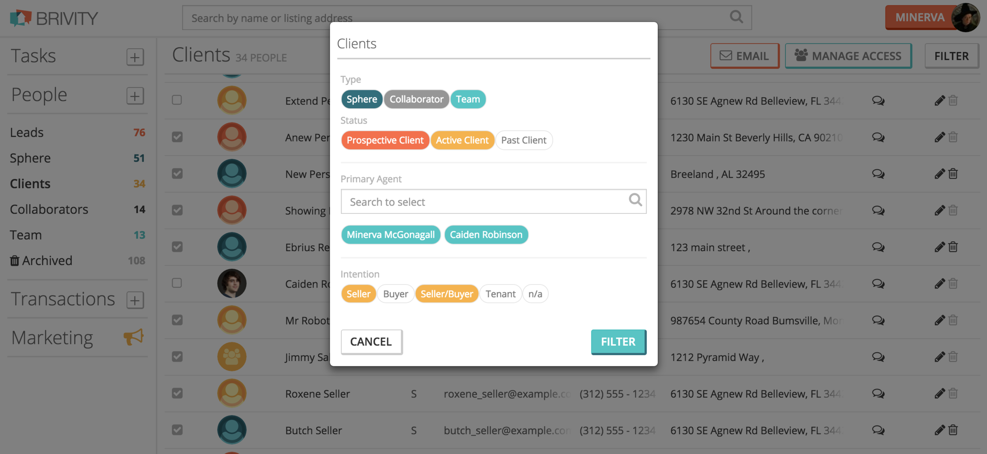This screenshot has width=987, height=454.
Task: Toggle the Seller intention filter
Action: point(358,294)
